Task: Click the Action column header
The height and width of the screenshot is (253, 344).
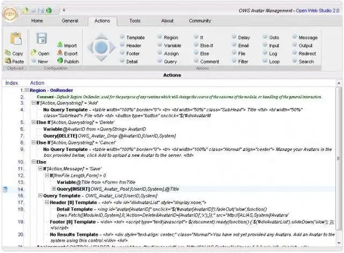Action: 37,83
